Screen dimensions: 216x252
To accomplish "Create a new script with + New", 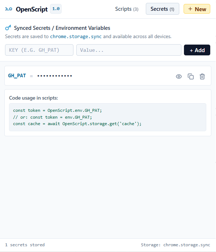I will pos(197,9).
